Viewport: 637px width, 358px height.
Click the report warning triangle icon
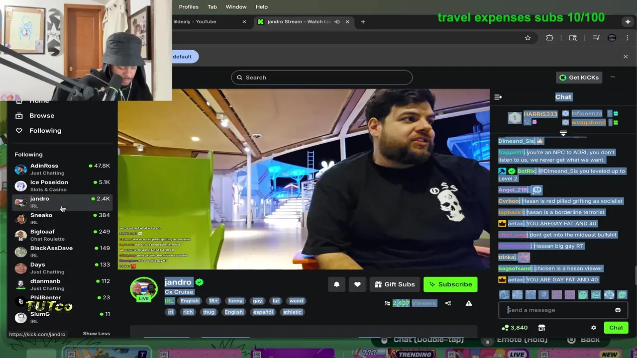469,303
